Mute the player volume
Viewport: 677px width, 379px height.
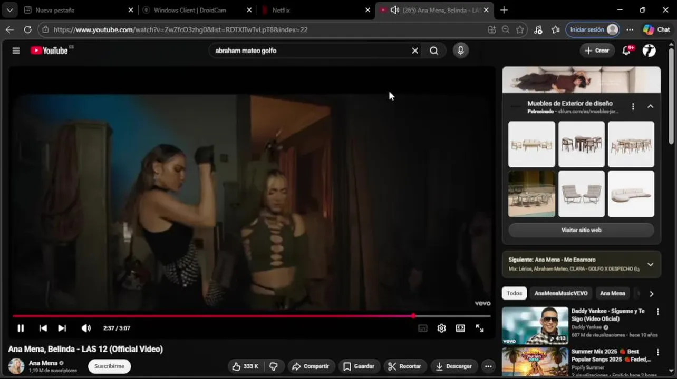(x=86, y=328)
